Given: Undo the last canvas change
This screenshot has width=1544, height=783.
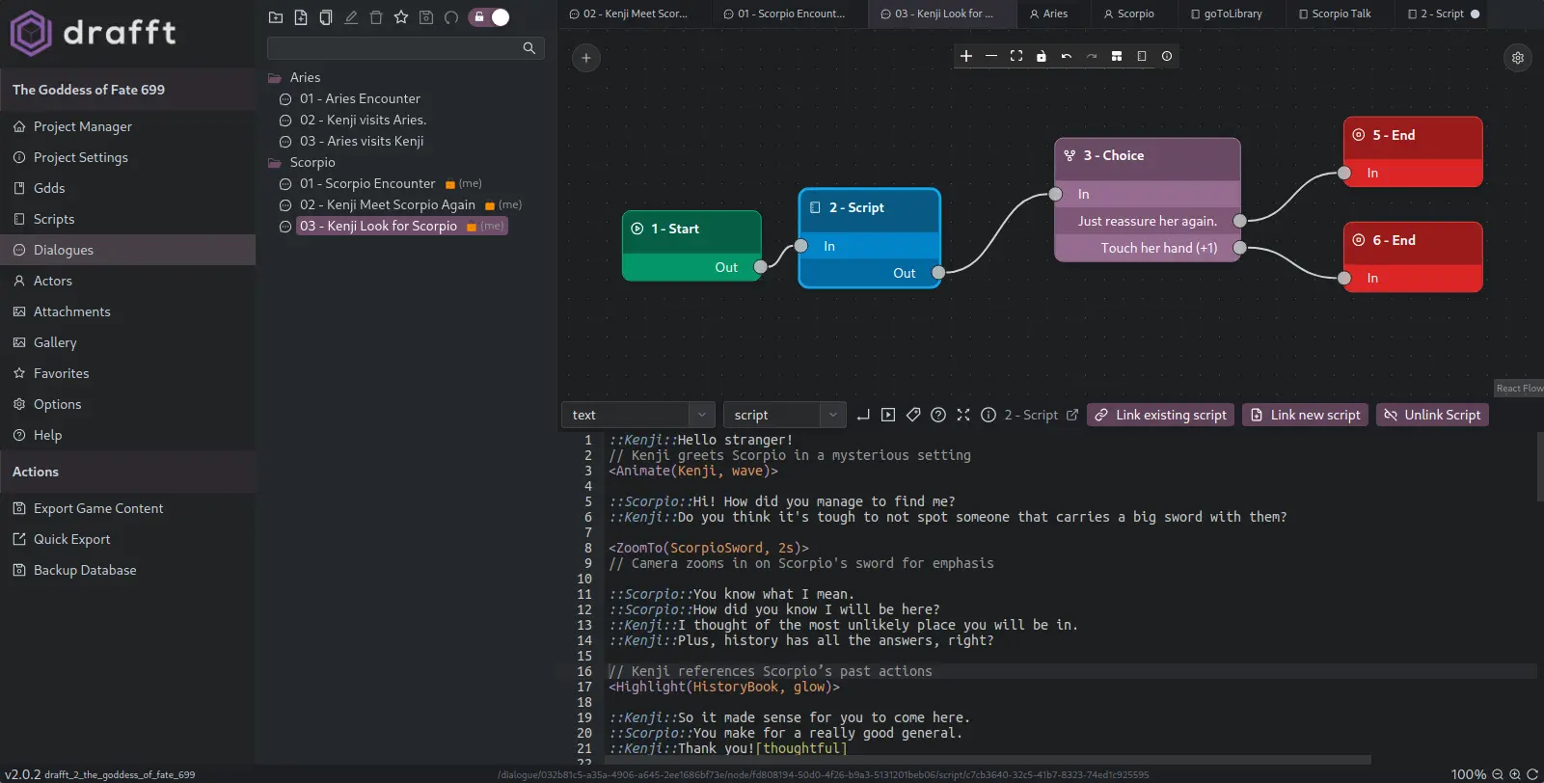Looking at the screenshot, I should click(1067, 56).
